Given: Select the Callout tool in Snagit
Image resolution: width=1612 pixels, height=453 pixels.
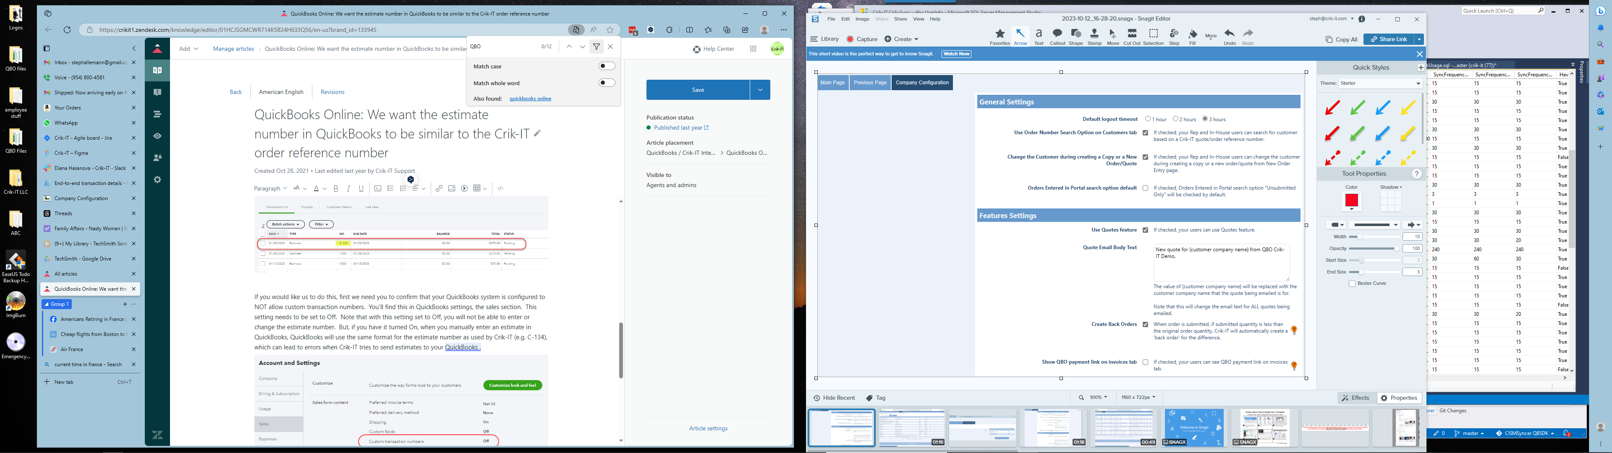Looking at the screenshot, I should point(1057,37).
